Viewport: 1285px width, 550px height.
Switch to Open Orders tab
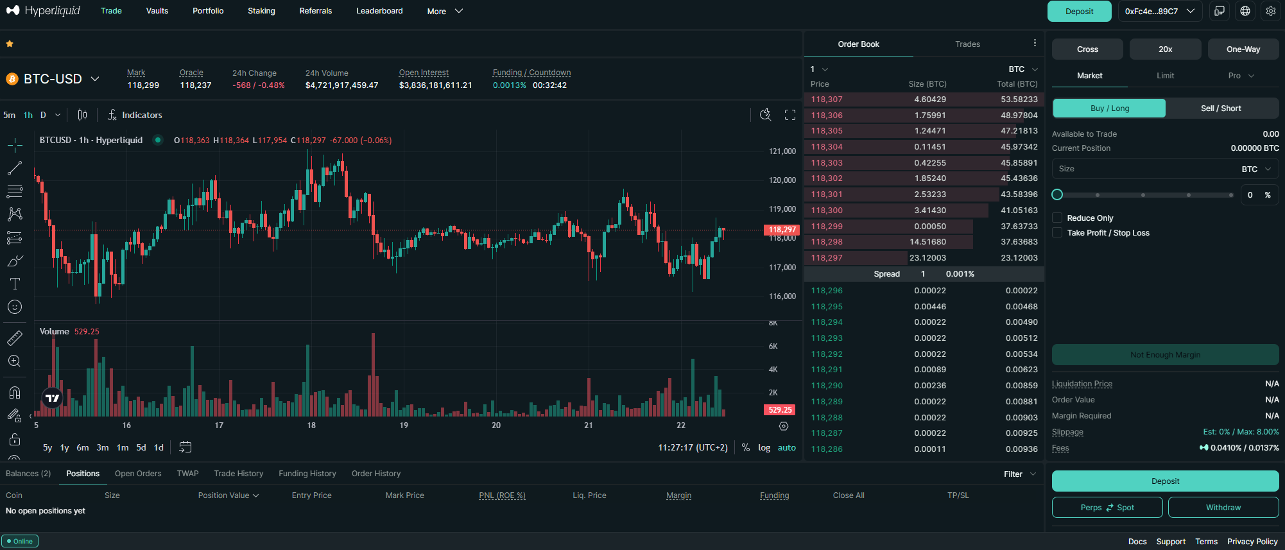pos(138,474)
